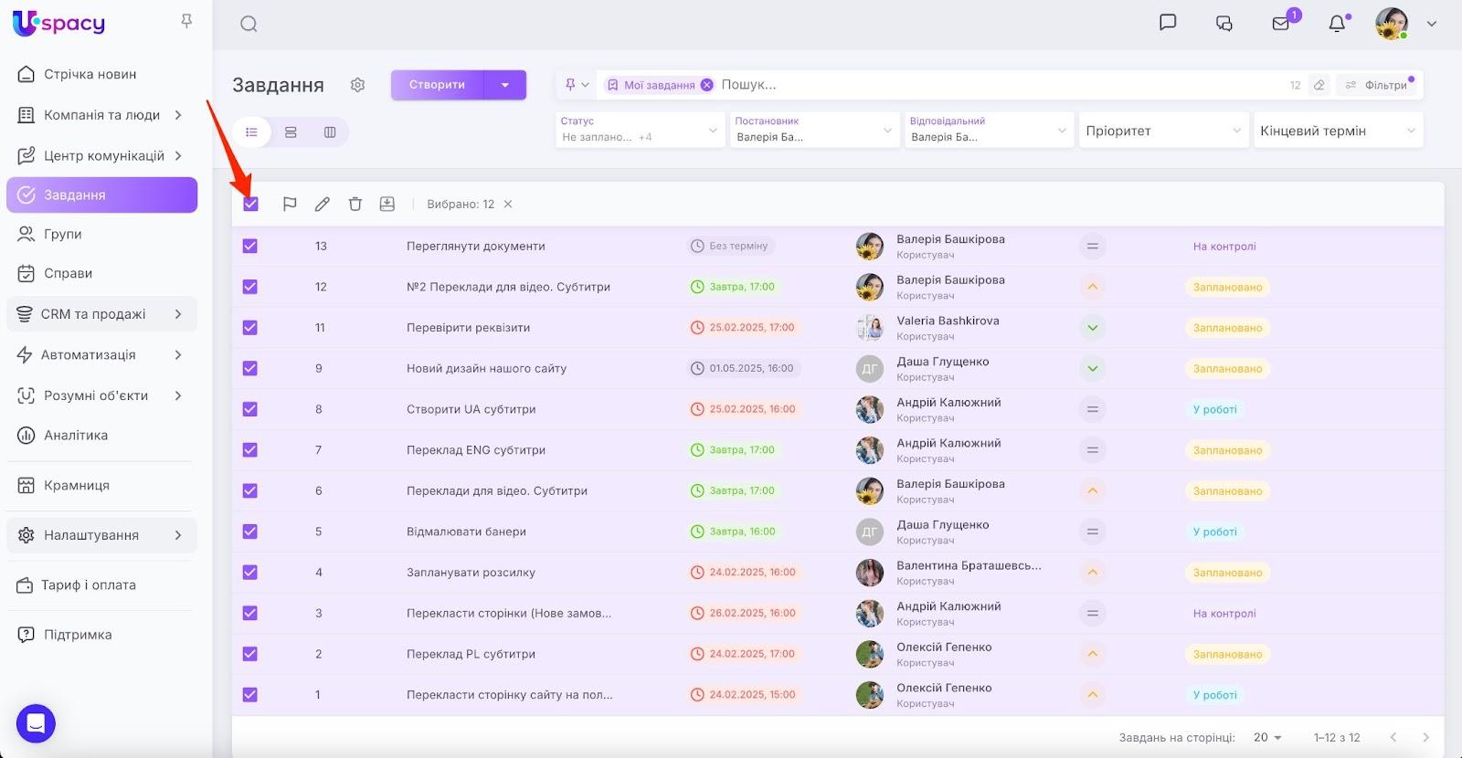Screen dimensions: 1462x758
Task: Remove the Мої завдання filter chip
Action: click(706, 85)
